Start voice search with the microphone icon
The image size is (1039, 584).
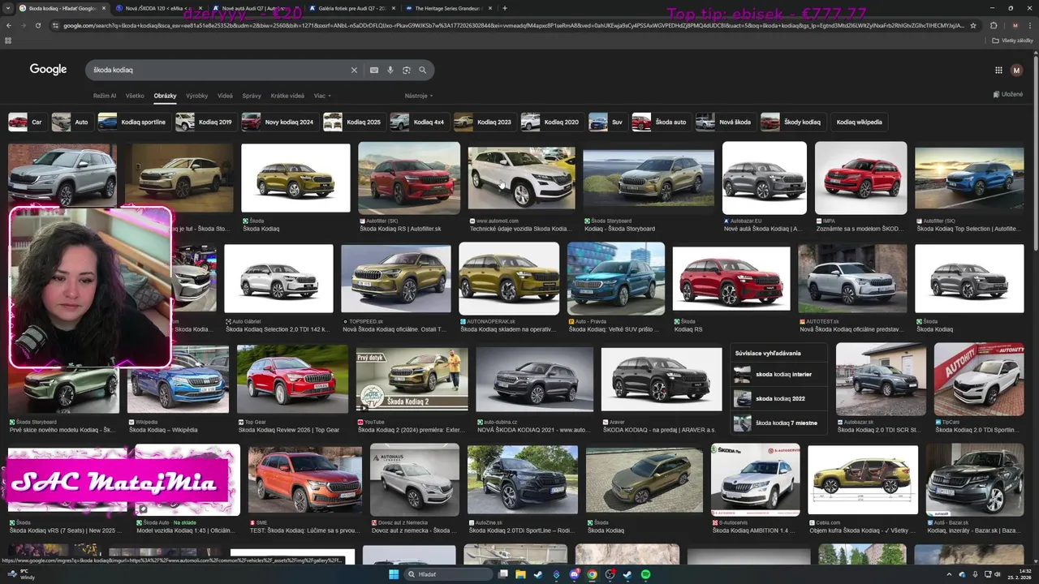(x=390, y=70)
